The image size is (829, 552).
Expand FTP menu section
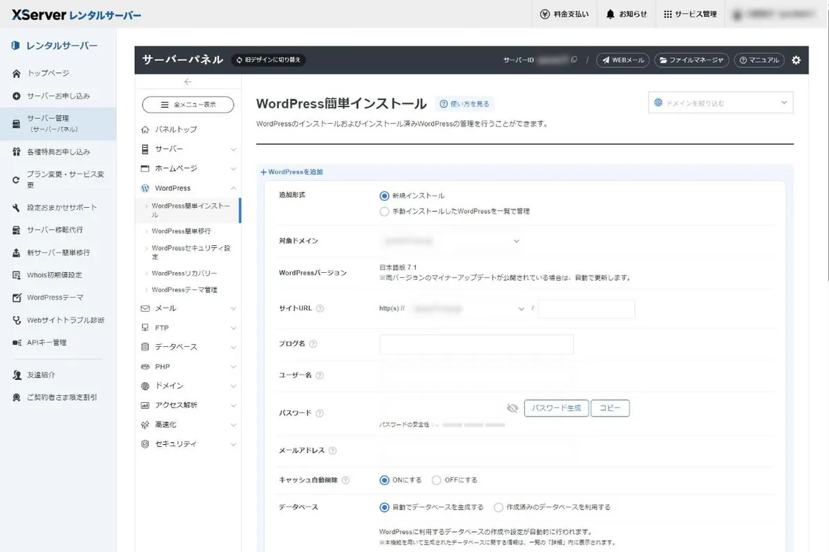click(188, 327)
